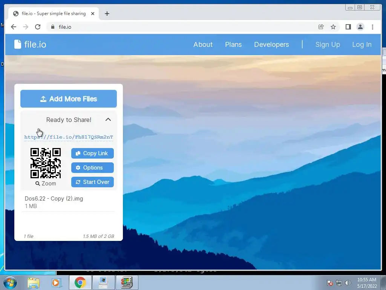Open the old-computer icon app in the taskbar
386x290 pixels.
[127, 282]
